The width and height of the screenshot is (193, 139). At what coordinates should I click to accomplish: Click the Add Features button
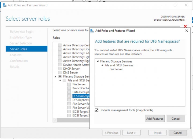pos(155,119)
